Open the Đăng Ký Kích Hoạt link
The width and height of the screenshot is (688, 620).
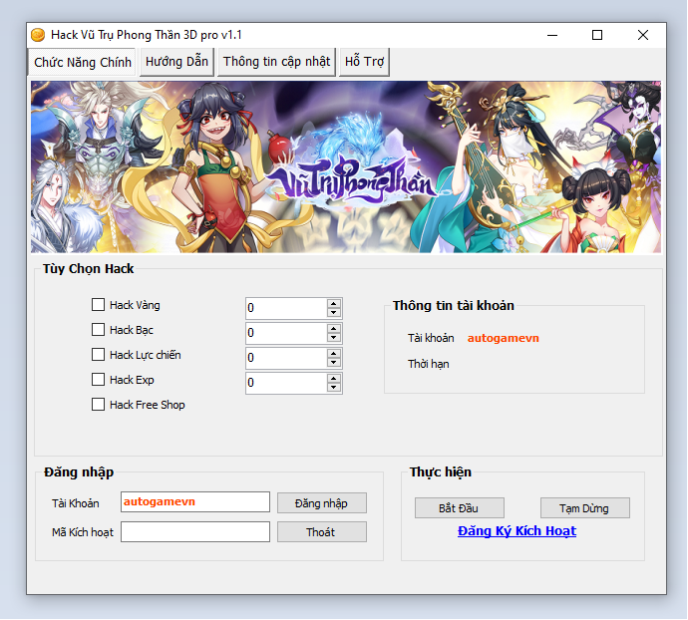516,531
